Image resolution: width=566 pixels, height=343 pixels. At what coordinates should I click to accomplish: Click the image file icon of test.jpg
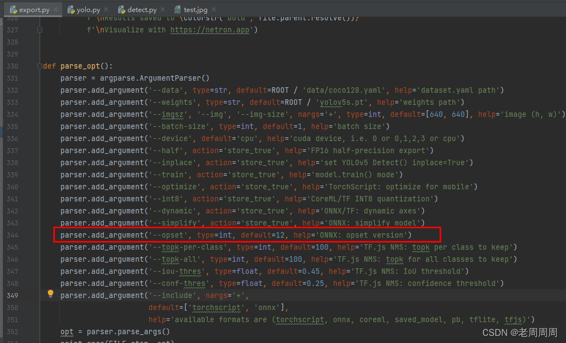pyautogui.click(x=177, y=10)
